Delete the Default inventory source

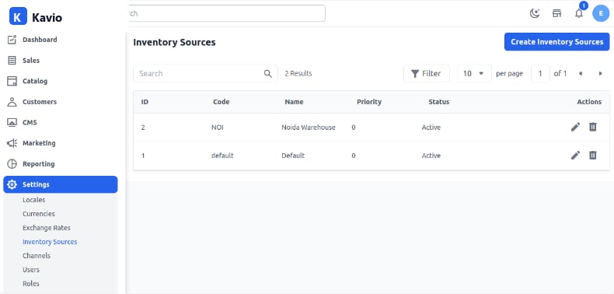click(593, 156)
